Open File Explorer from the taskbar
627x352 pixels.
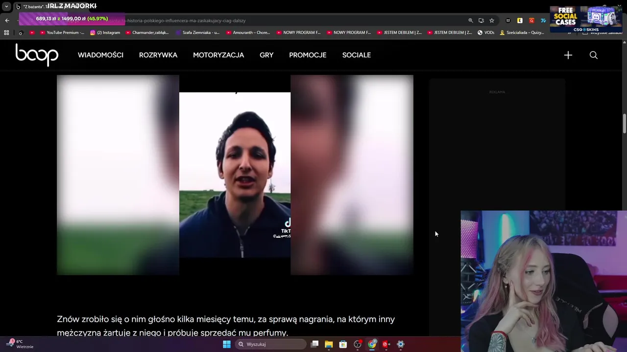pyautogui.click(x=329, y=344)
